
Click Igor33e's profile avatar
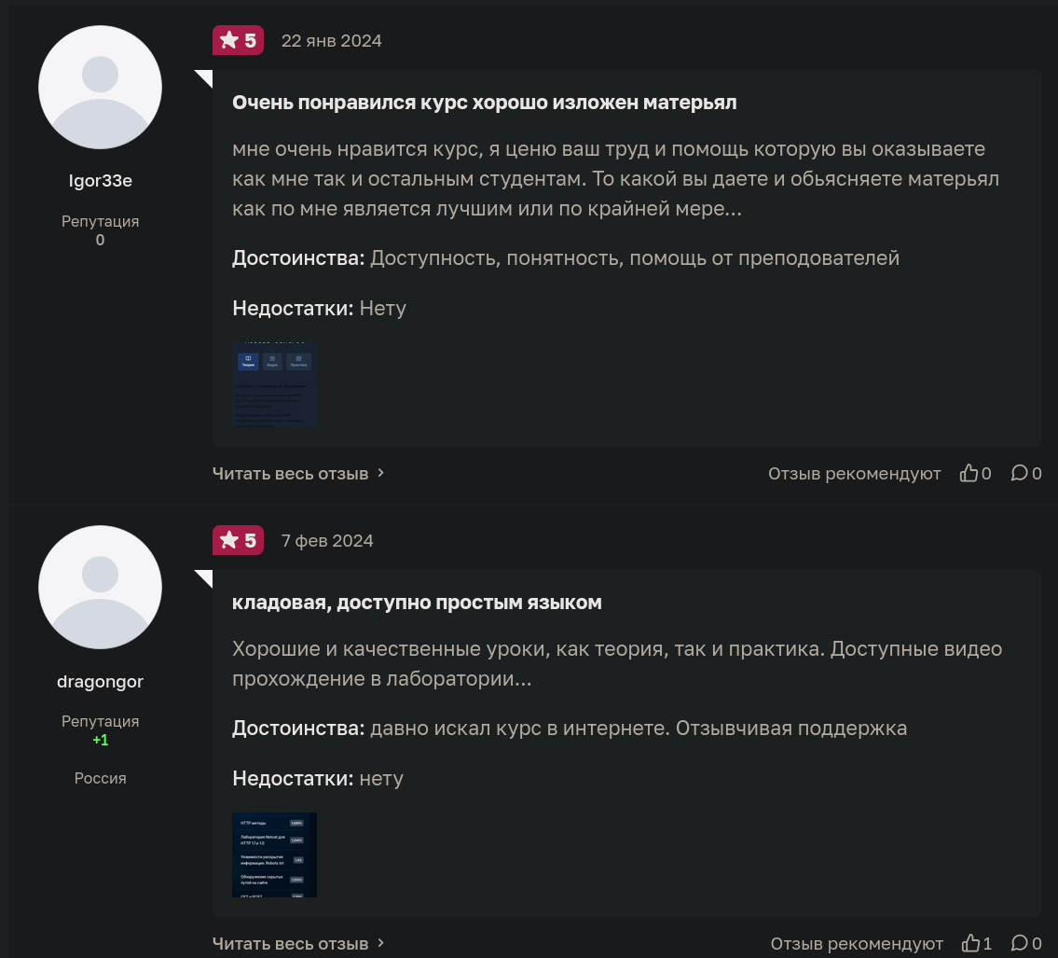pyautogui.click(x=100, y=87)
